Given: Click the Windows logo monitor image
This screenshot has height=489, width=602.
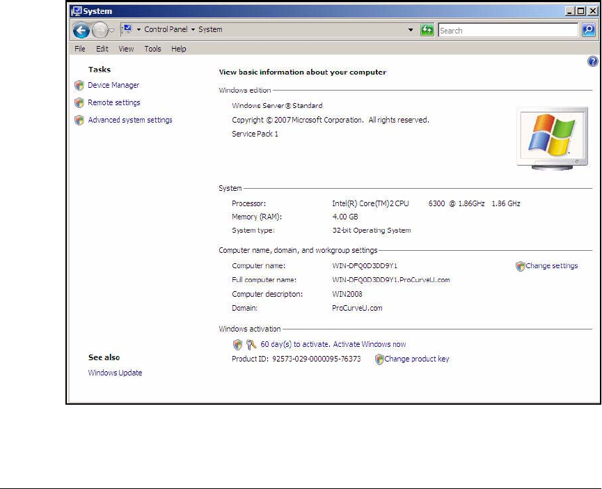Looking at the screenshot, I should 552,139.
